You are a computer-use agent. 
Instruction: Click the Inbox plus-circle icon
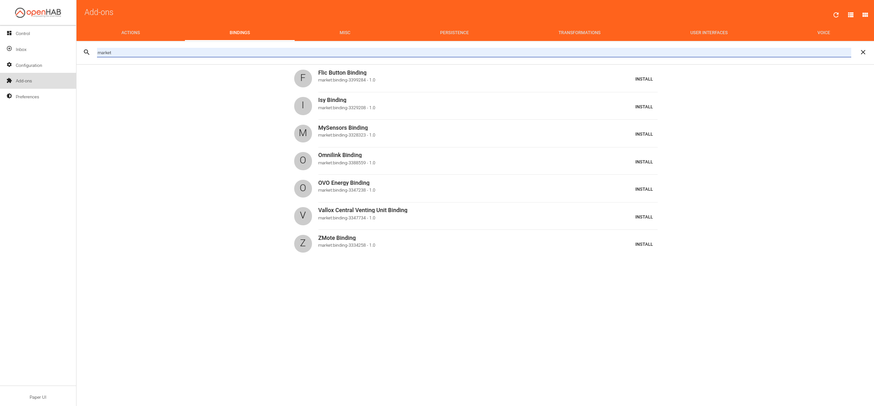pyautogui.click(x=9, y=49)
